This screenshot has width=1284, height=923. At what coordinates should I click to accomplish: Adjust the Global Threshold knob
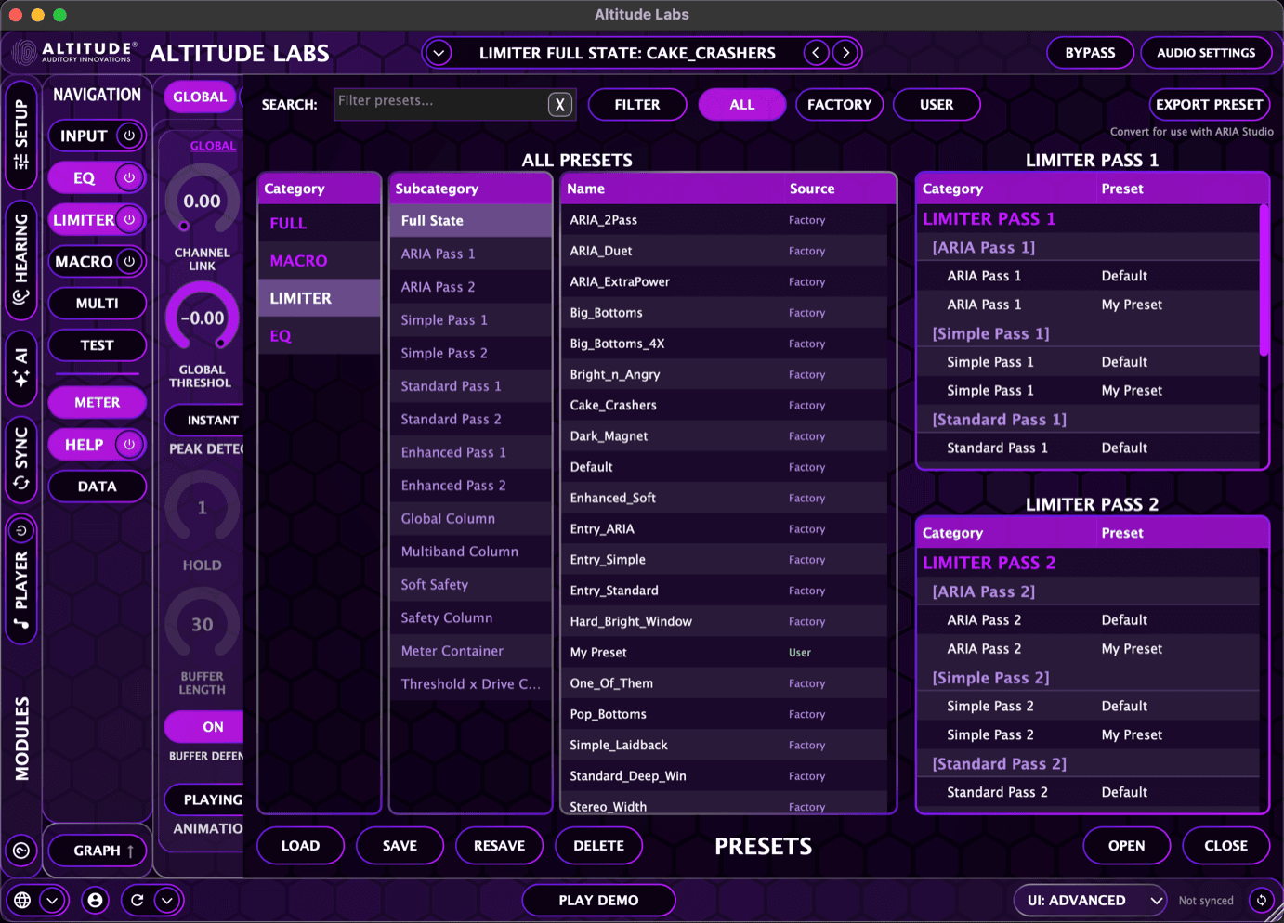click(202, 318)
